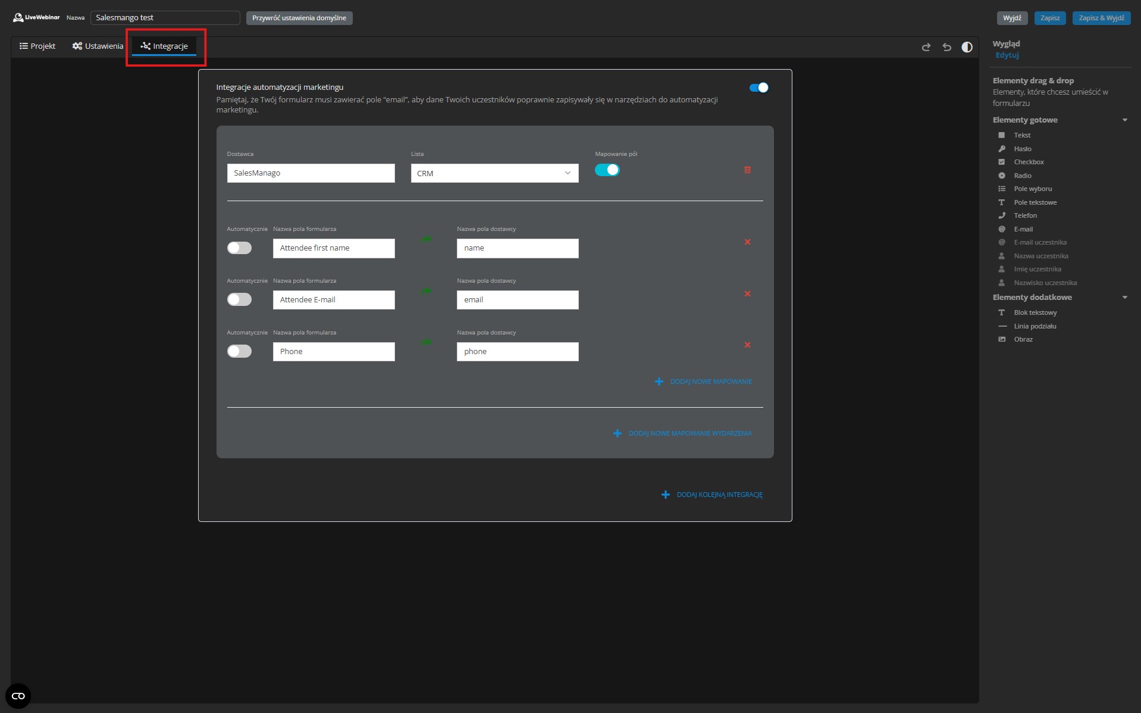The image size is (1141, 713).
Task: Switch to the Projekt tab
Action: [x=37, y=46]
